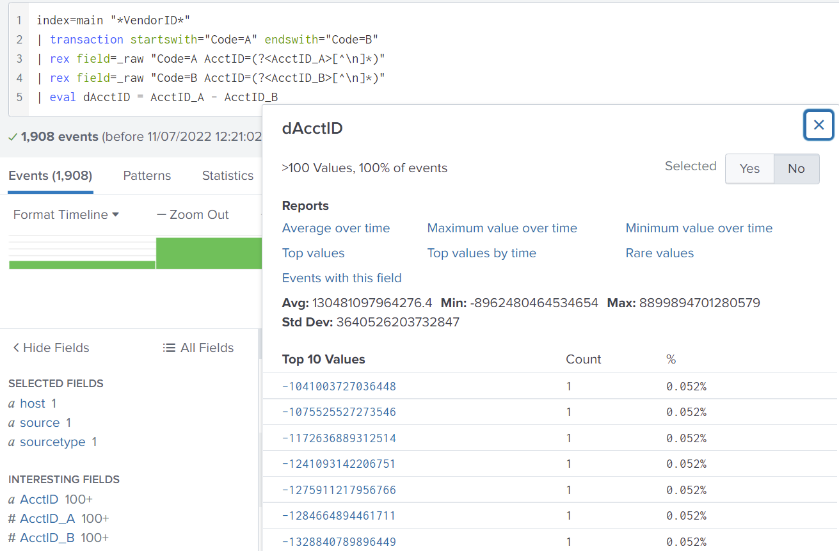This screenshot has width=839, height=551.
Task: Open Minimum value over time report
Action: tap(699, 228)
